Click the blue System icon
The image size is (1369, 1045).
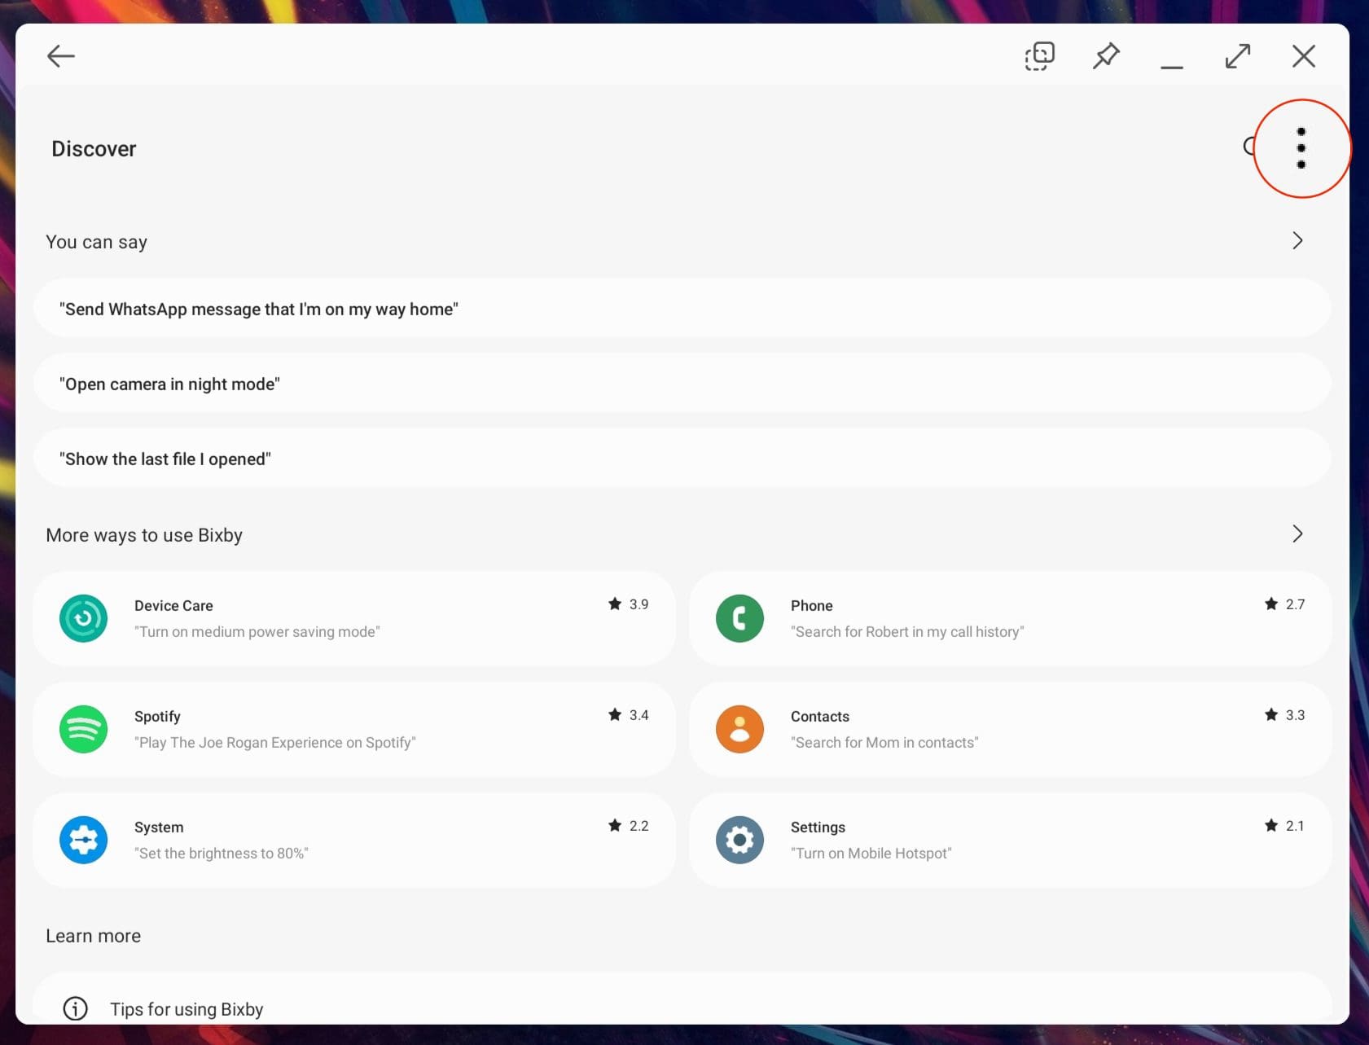(x=84, y=840)
